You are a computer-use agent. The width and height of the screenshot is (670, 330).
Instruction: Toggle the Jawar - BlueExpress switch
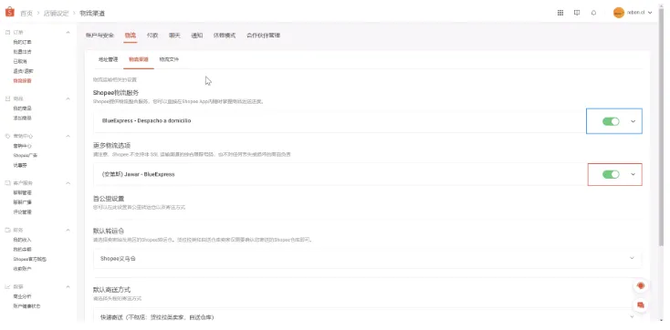coord(611,174)
